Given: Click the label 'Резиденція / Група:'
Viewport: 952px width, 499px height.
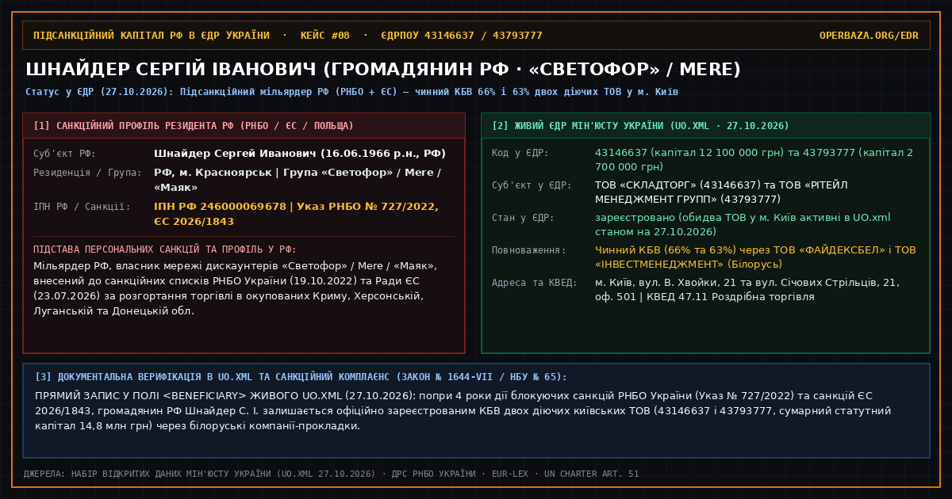Looking at the screenshot, I should click(87, 173).
